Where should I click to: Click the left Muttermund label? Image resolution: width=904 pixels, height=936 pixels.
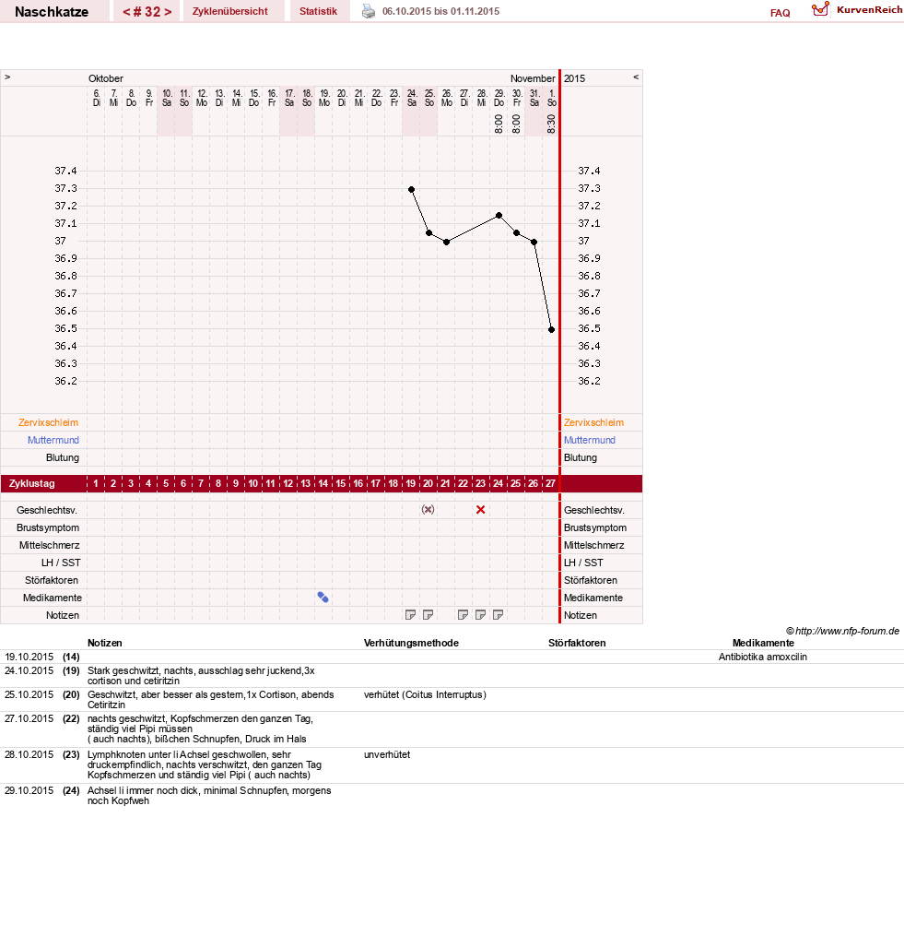[x=53, y=440]
